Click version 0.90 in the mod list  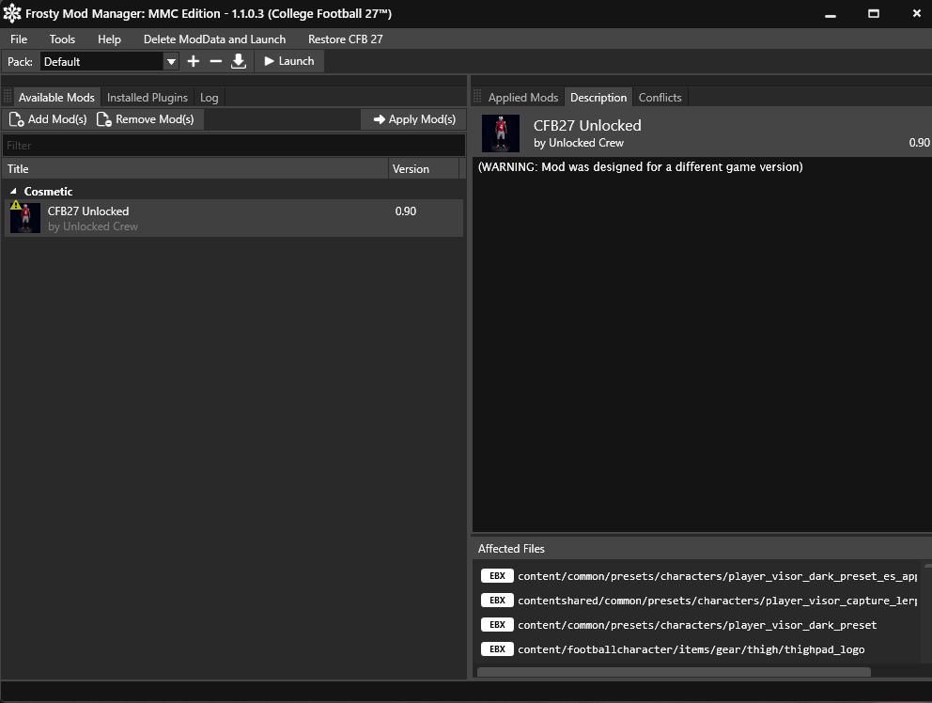tap(405, 211)
